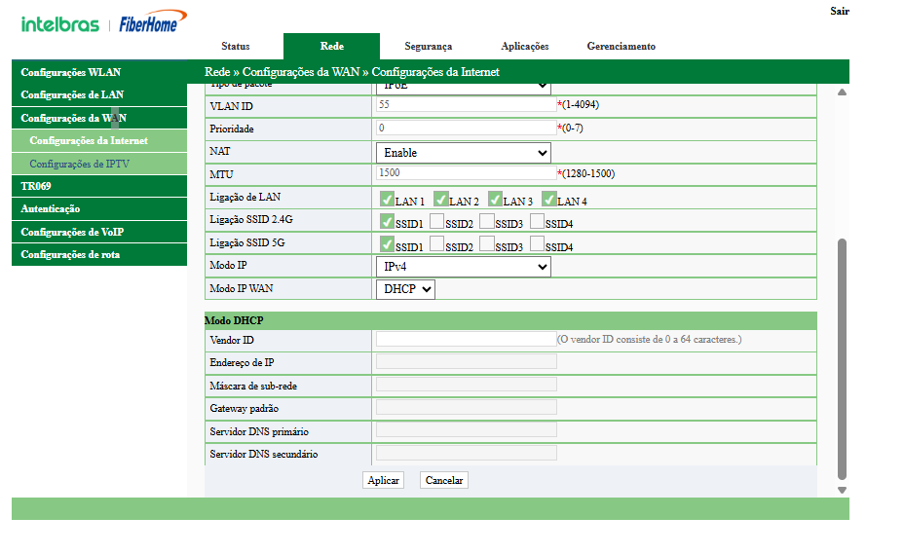Select Configurações de VoIP in sidebar
This screenshot has height=554, width=904.
[72, 232]
